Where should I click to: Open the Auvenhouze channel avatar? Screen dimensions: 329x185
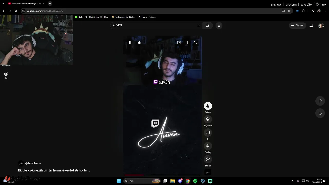[21, 163]
